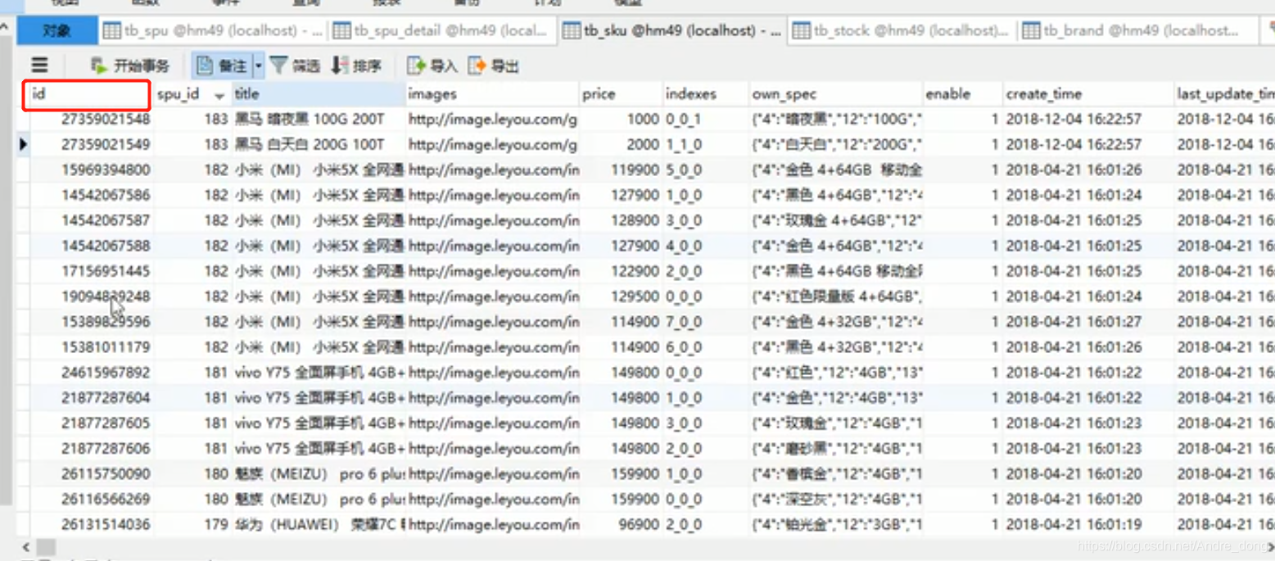The width and height of the screenshot is (1275, 561).
Task: Click own_spec cell containing 红色限量版
Action: click(837, 297)
